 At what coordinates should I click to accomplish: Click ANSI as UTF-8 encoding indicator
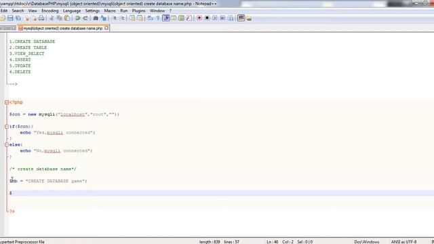(403, 242)
